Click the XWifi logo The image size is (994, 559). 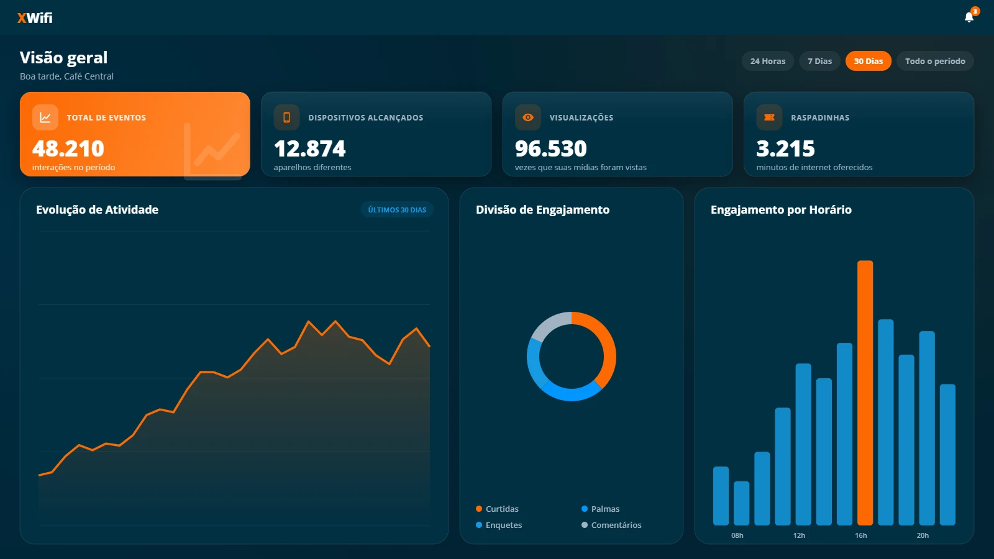(35, 18)
